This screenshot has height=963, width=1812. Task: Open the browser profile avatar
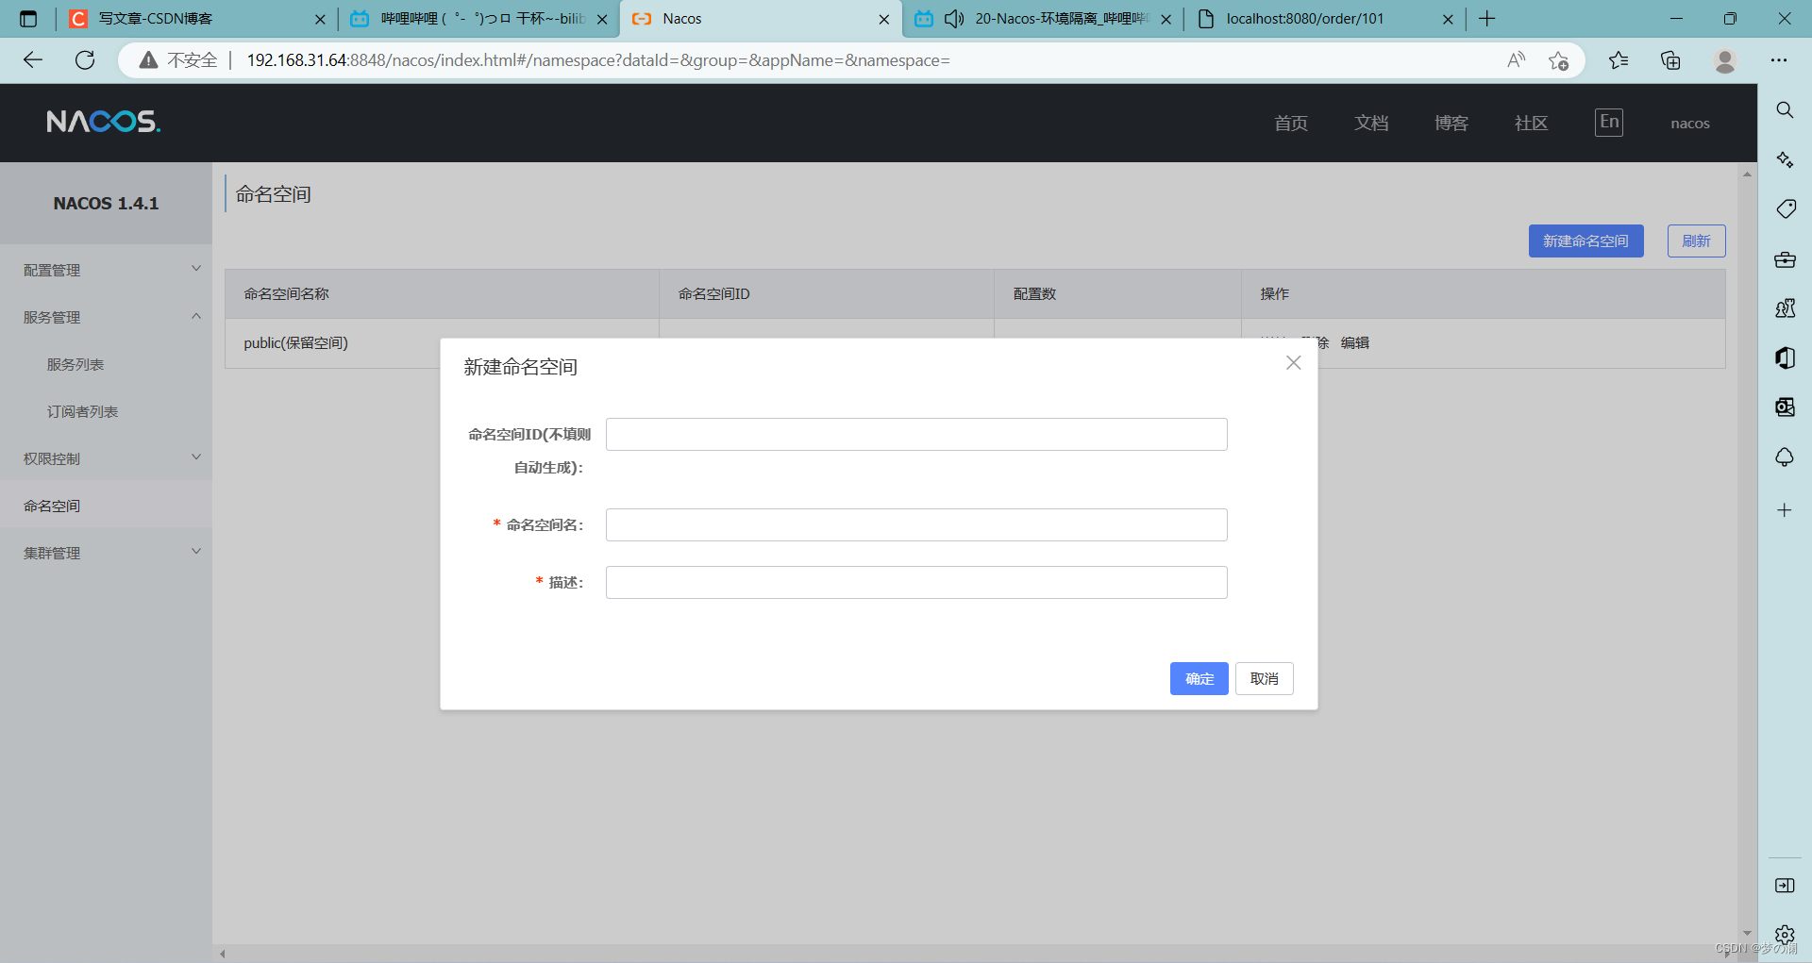point(1725,60)
